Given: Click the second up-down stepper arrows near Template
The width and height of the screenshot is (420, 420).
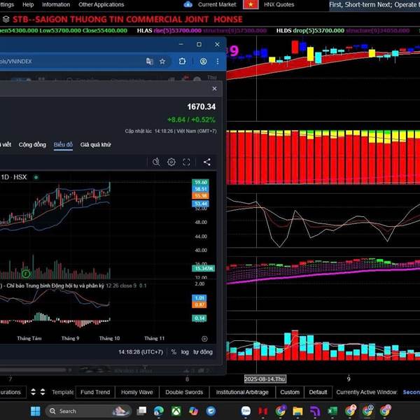Looking at the screenshot, I should pyautogui.click(x=43, y=392).
